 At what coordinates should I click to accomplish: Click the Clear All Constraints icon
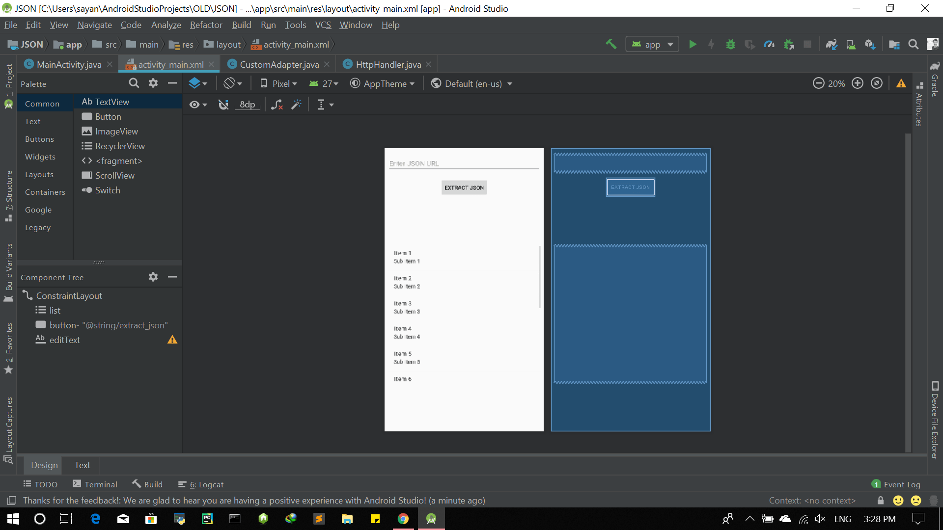(x=277, y=105)
